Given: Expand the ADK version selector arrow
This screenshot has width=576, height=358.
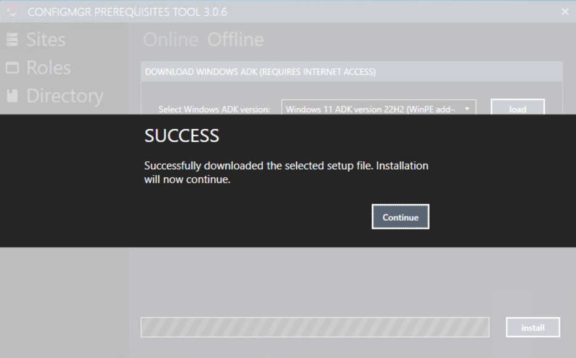Looking at the screenshot, I should pyautogui.click(x=466, y=108).
